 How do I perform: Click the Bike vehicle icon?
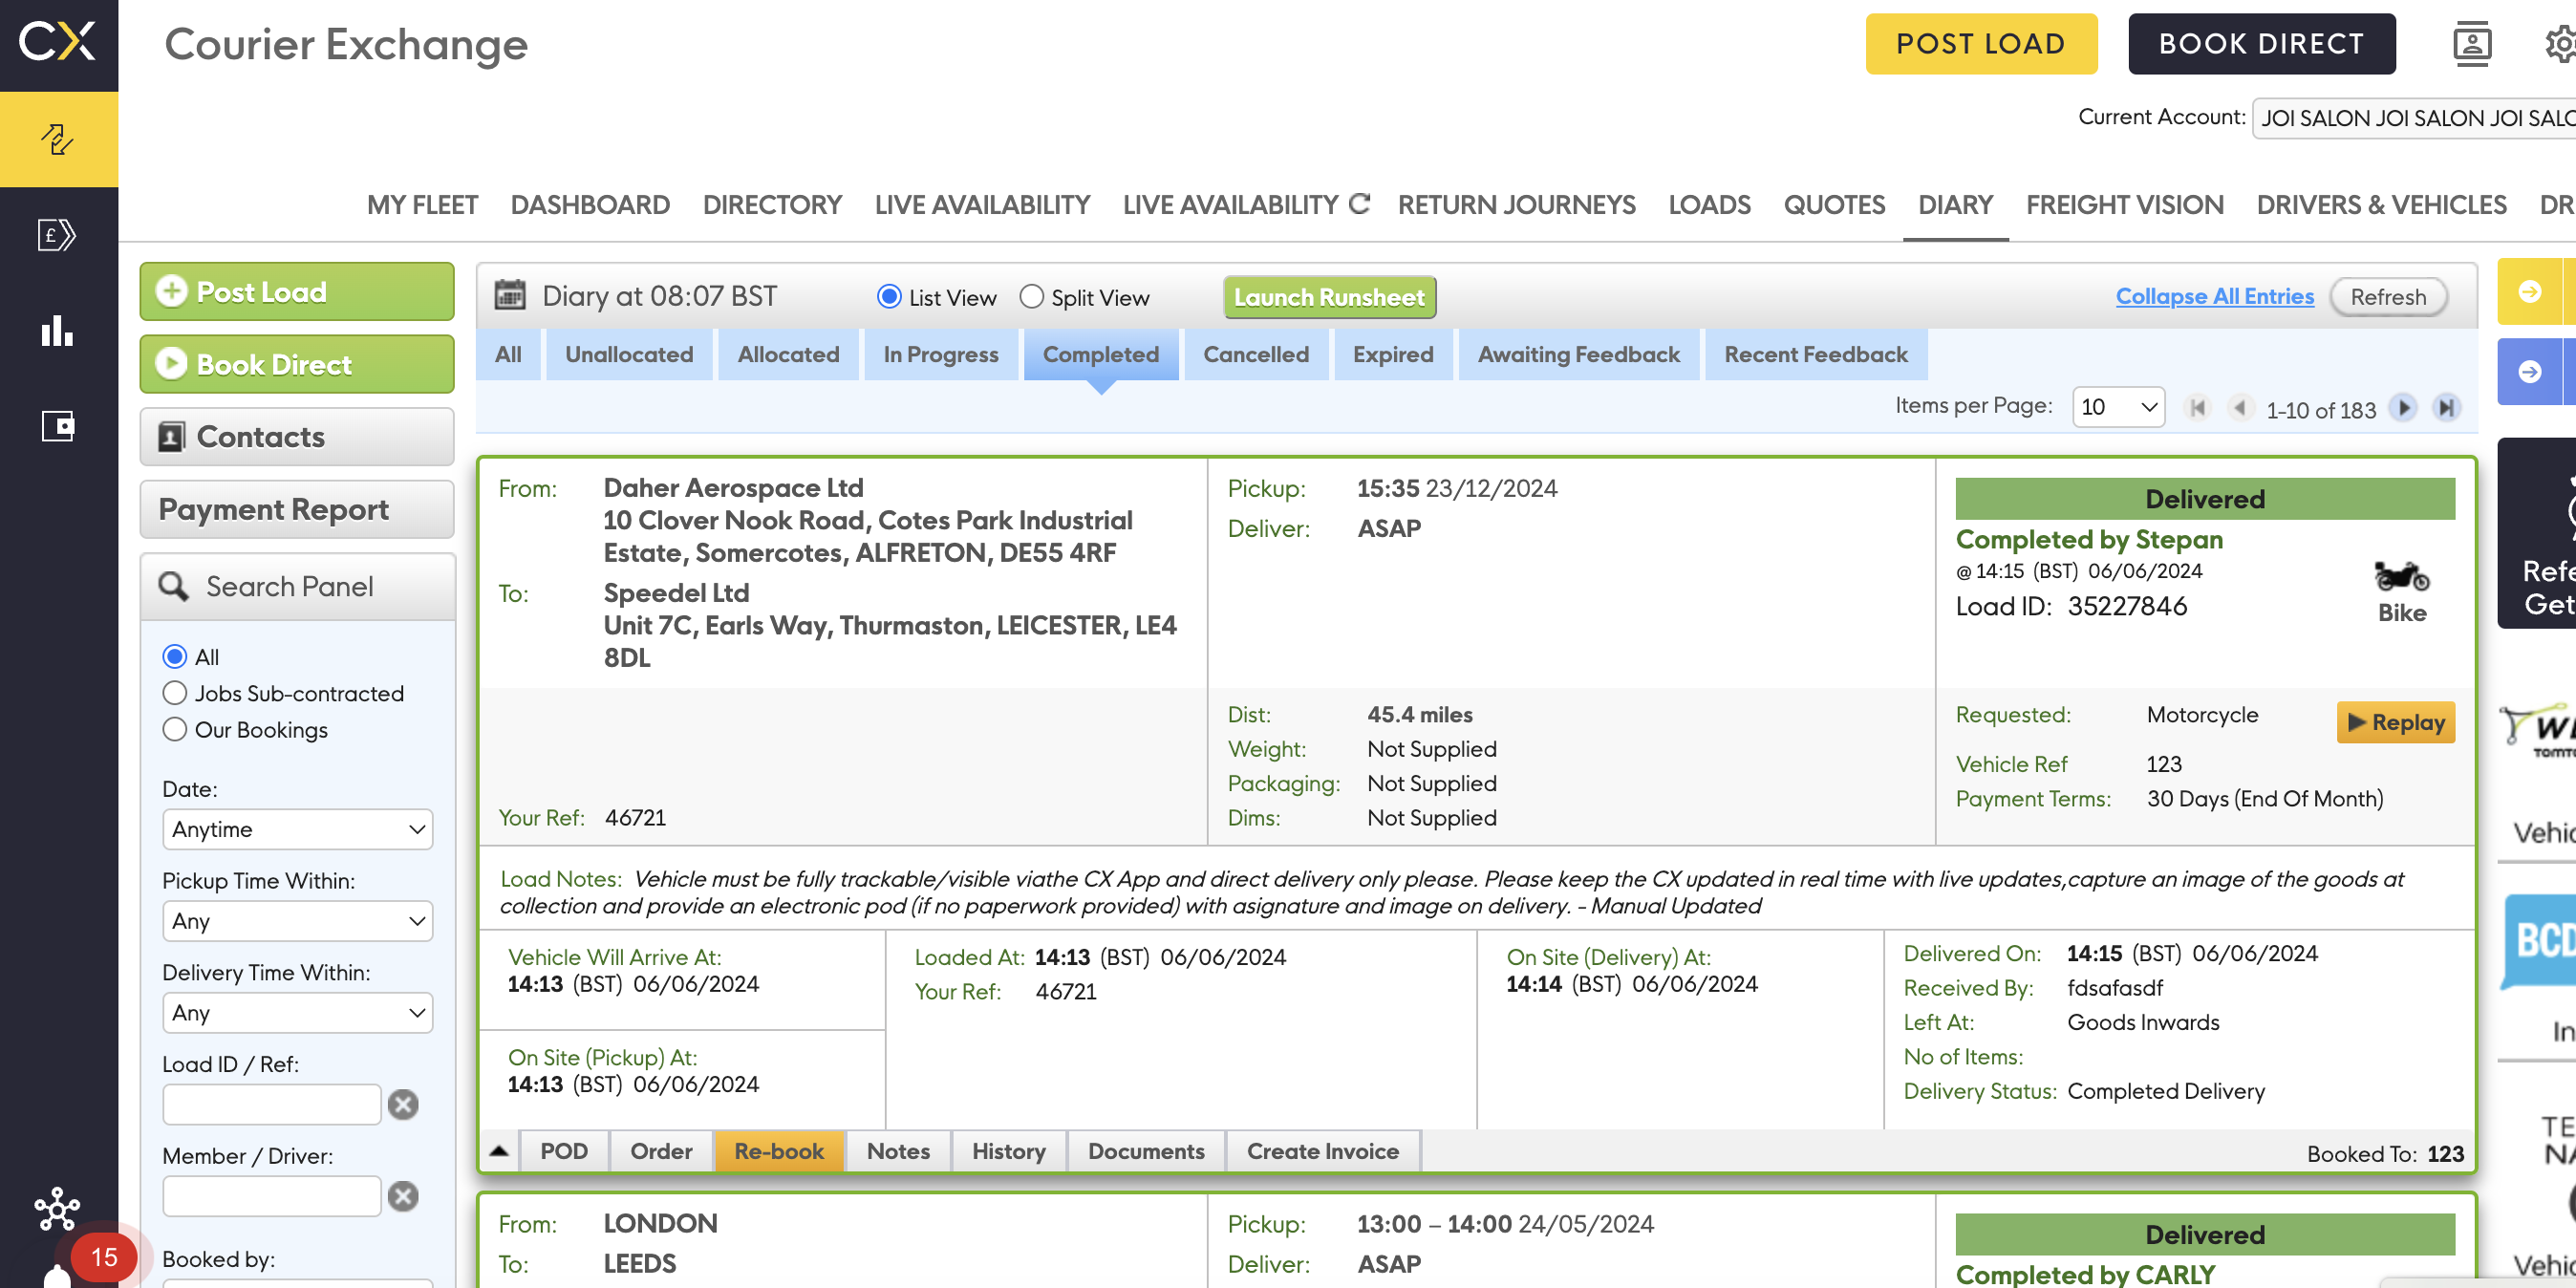2401,578
